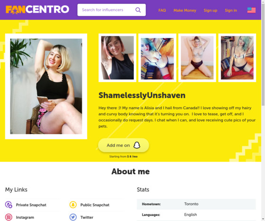Open the US flag language selector
The image size is (265, 221).
click(x=251, y=10)
